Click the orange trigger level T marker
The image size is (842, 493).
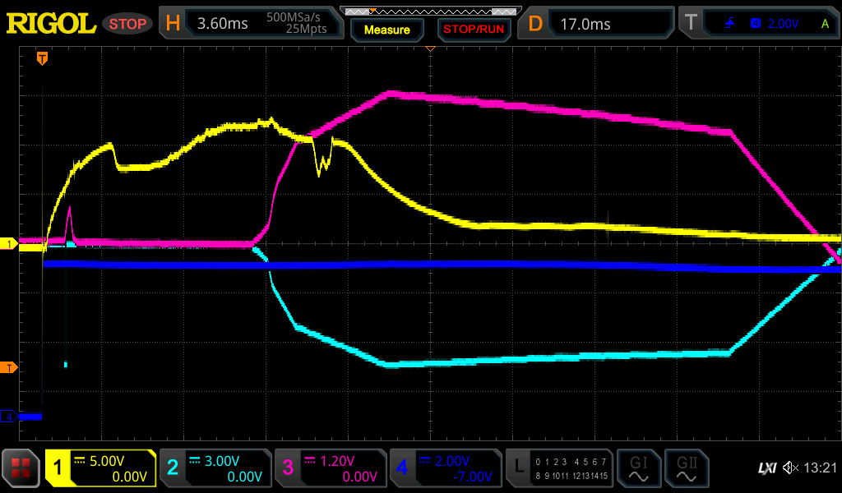coord(10,367)
